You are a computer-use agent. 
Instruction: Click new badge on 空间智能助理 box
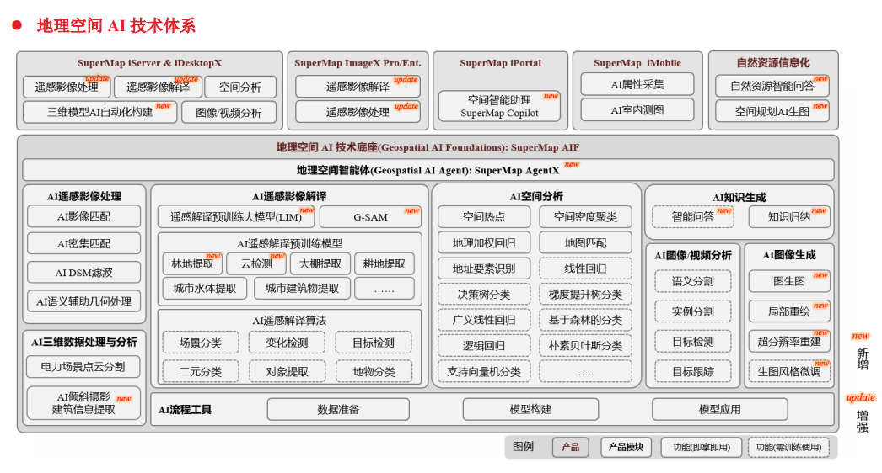[551, 96]
